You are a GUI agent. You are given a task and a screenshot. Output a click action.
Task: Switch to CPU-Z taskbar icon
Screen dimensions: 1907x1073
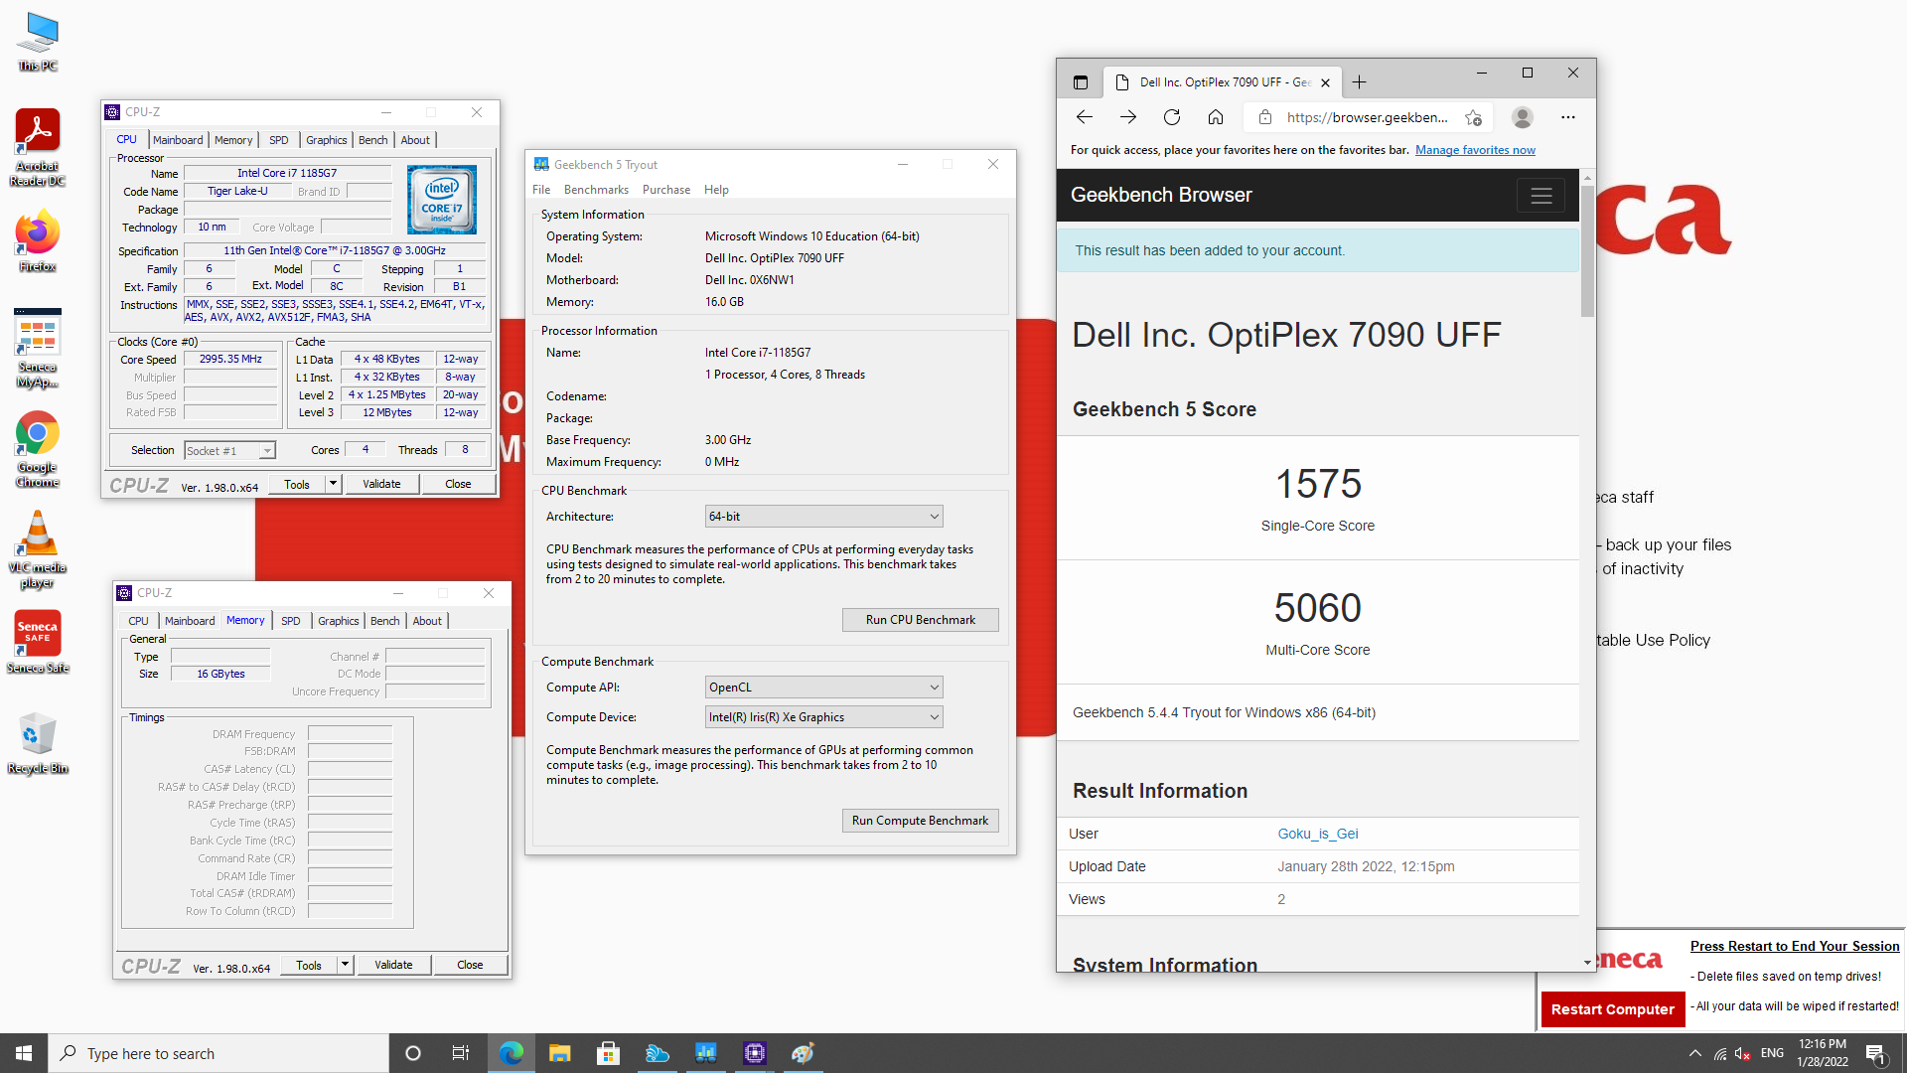755,1053
